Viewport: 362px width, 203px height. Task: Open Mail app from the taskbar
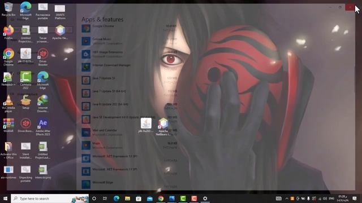(149, 198)
